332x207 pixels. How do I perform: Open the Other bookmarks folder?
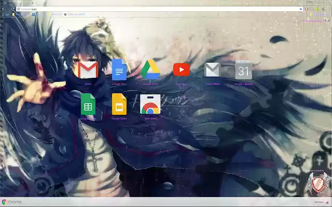(319, 14)
